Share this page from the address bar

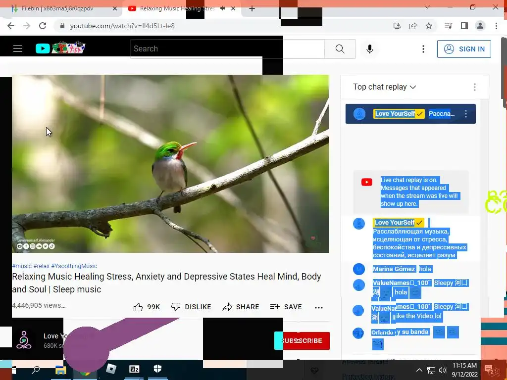point(413,26)
